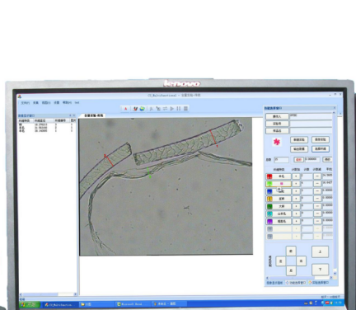This screenshot has width=356, height=310.
Task: Click the pause bars toolbar icon
Action: (x=179, y=109)
